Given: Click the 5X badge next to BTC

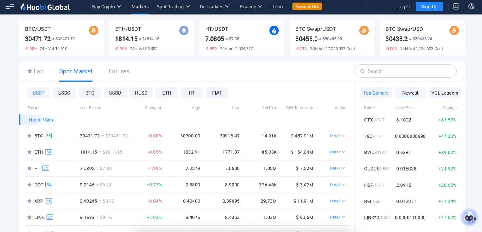Looking at the screenshot, I should pos(49,136).
